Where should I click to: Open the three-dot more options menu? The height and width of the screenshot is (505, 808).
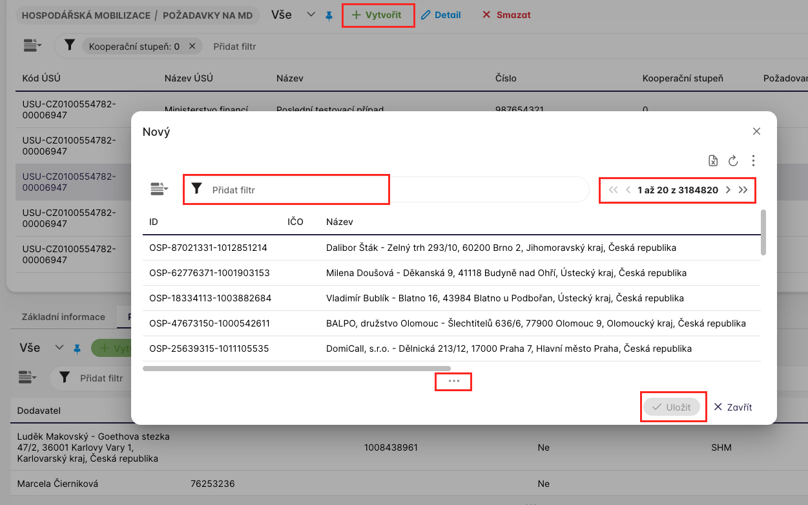click(x=753, y=161)
